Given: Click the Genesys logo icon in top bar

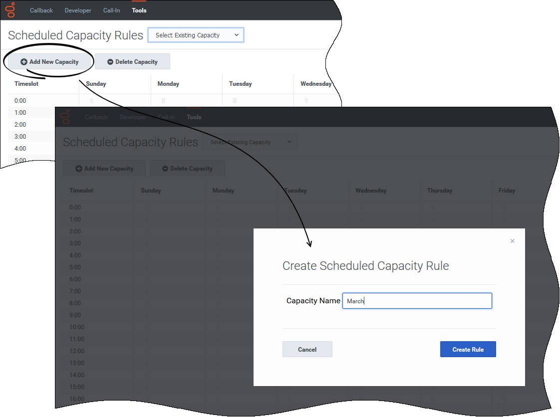Looking at the screenshot, I should click(x=11, y=10).
